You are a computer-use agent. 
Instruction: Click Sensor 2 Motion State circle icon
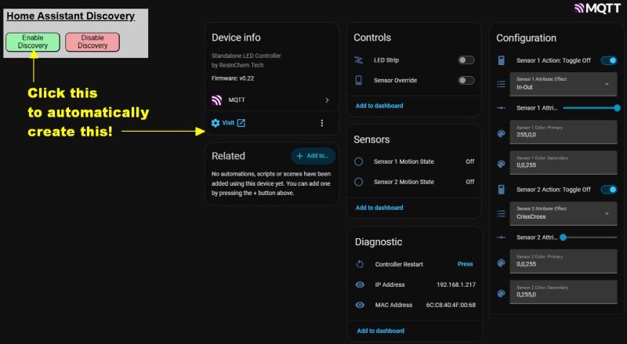tap(359, 182)
